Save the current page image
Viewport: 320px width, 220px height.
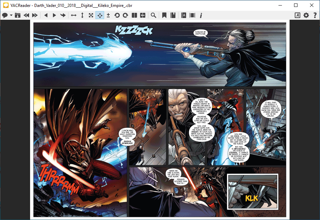pyautogui.click(x=18, y=15)
